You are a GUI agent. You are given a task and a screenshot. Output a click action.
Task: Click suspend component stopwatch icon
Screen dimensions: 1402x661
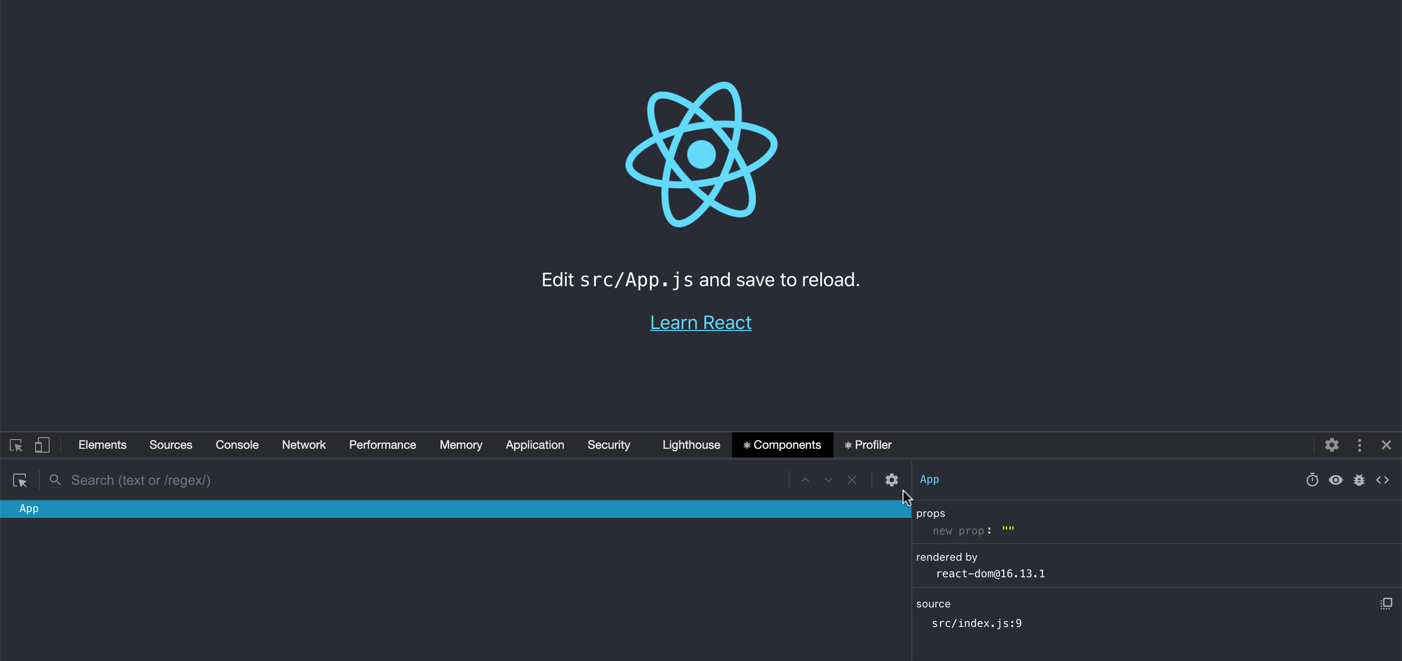point(1311,480)
